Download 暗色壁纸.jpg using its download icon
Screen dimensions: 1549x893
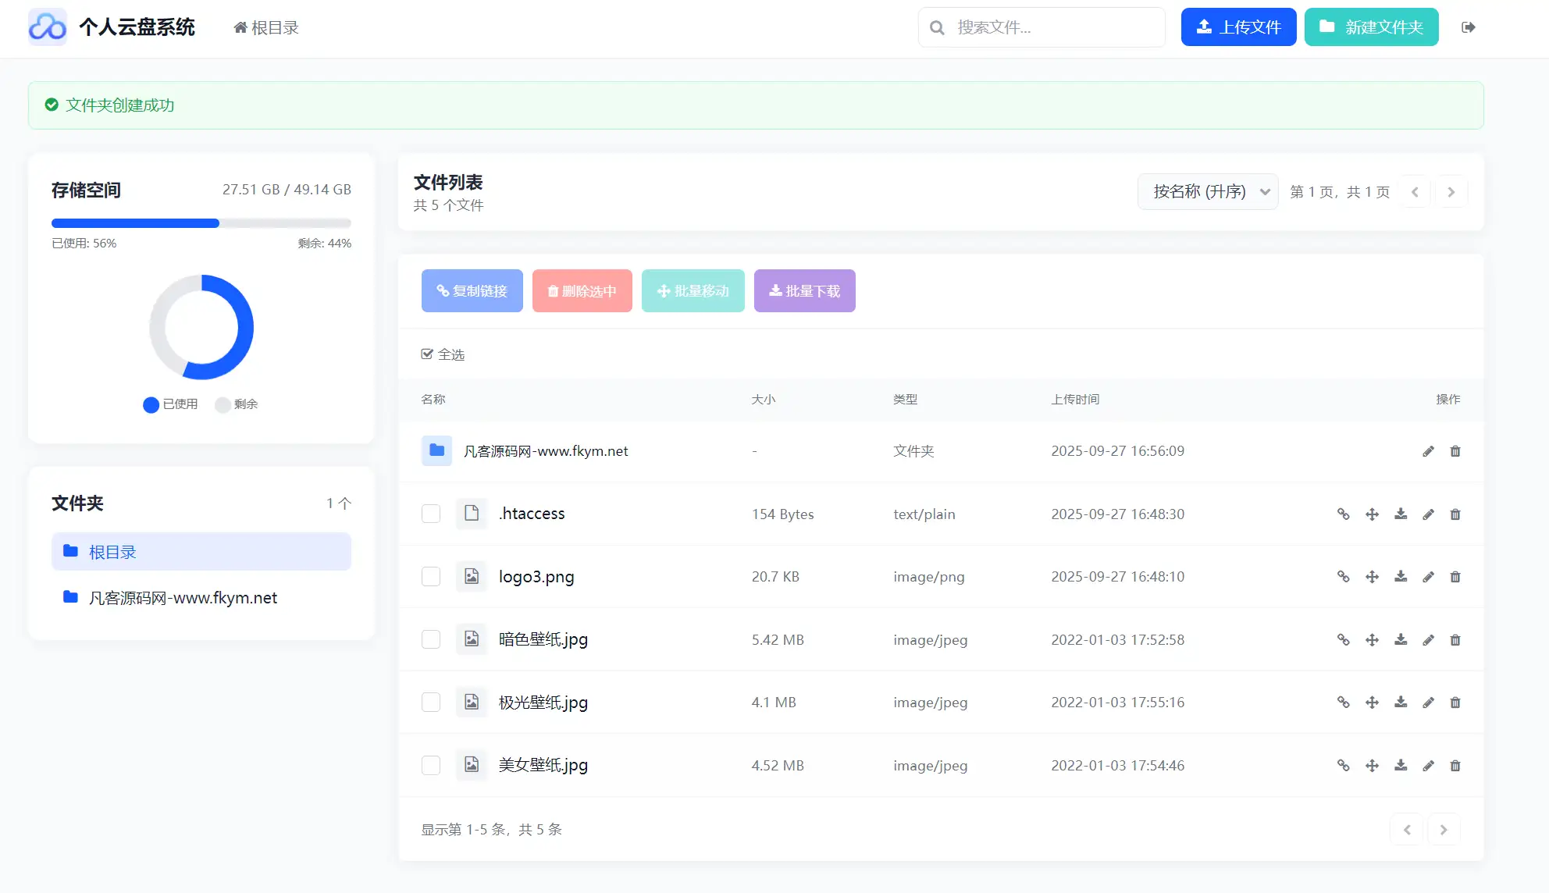pos(1401,639)
